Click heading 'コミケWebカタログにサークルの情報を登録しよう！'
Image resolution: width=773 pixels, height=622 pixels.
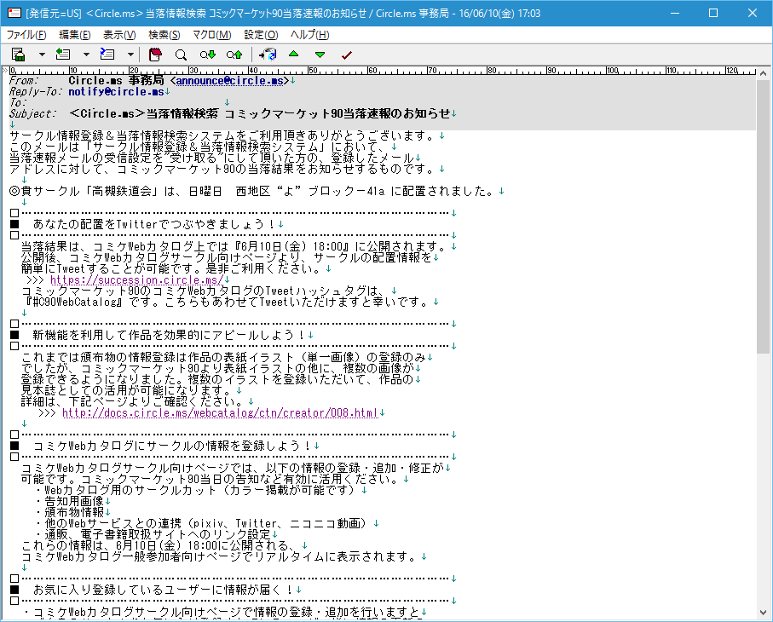pos(171,446)
